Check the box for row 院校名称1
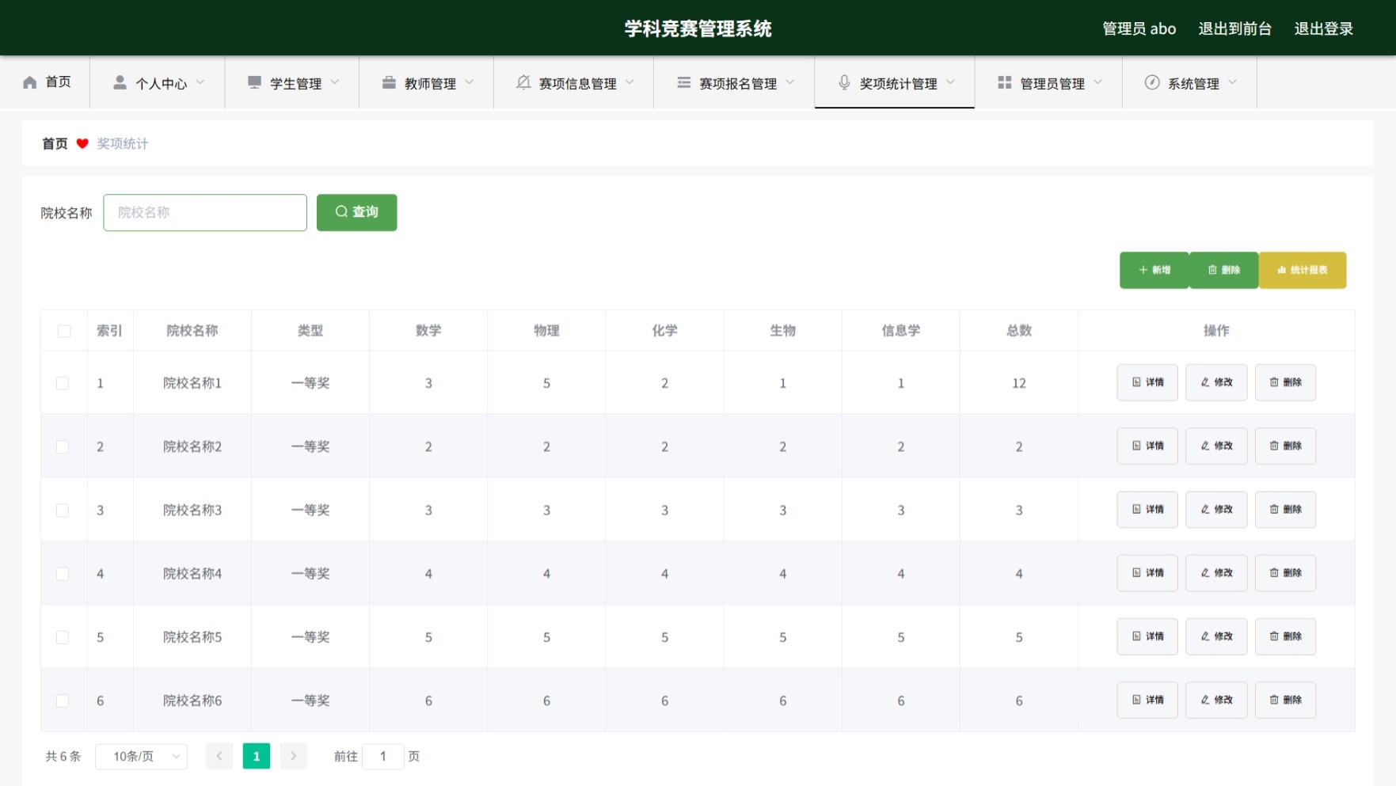 point(63,383)
